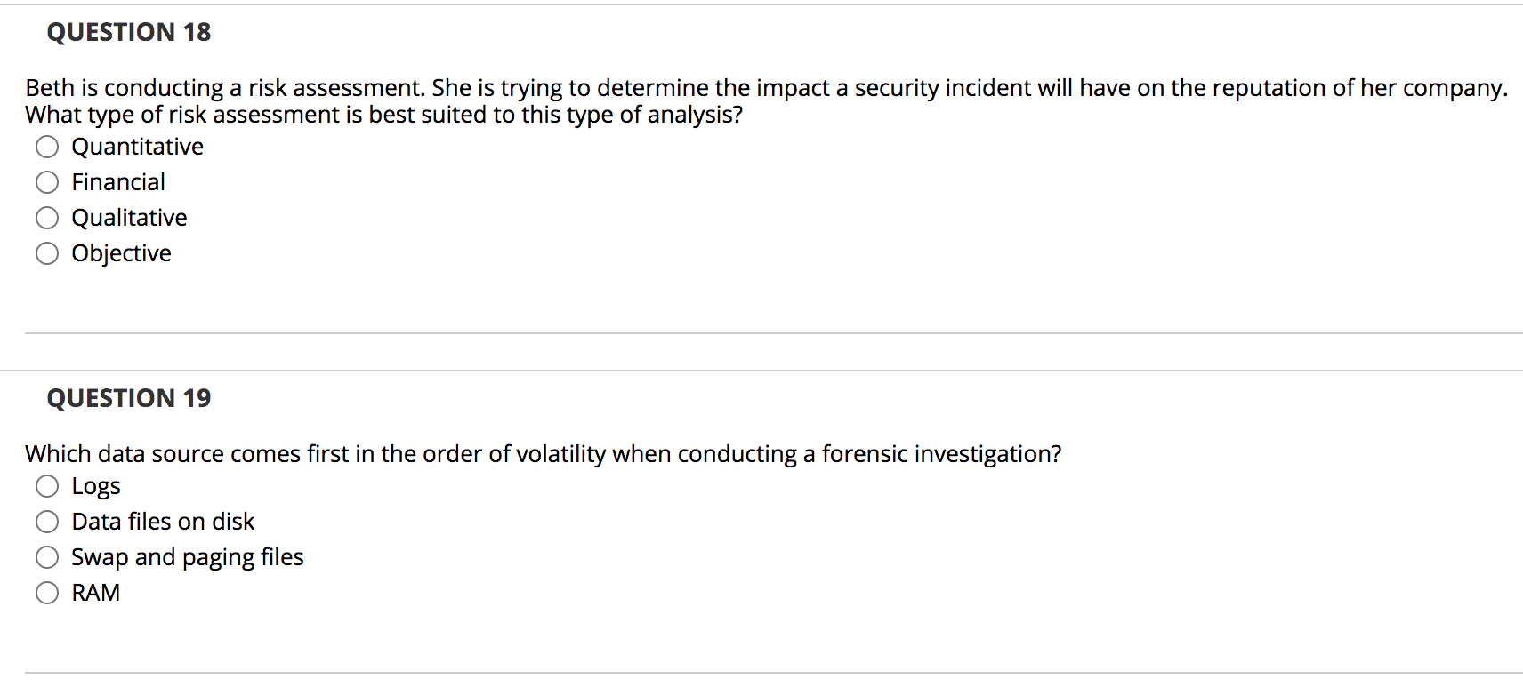Click the 'Objective' answer label text
The width and height of the screenshot is (1523, 695).
tap(121, 253)
